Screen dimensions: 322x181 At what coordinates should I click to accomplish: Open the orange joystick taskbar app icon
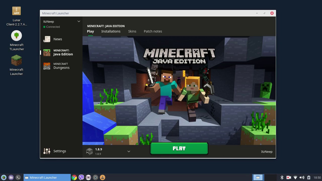pos(102,177)
